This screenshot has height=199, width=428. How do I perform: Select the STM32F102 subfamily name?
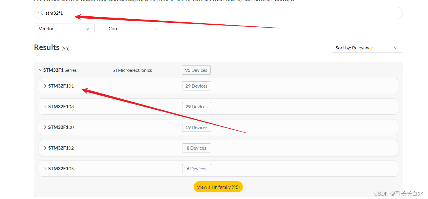61,148
